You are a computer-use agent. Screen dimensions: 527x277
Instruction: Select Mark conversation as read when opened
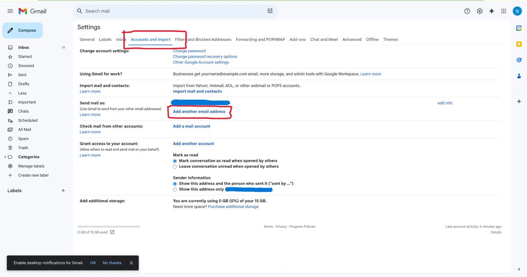175,161
